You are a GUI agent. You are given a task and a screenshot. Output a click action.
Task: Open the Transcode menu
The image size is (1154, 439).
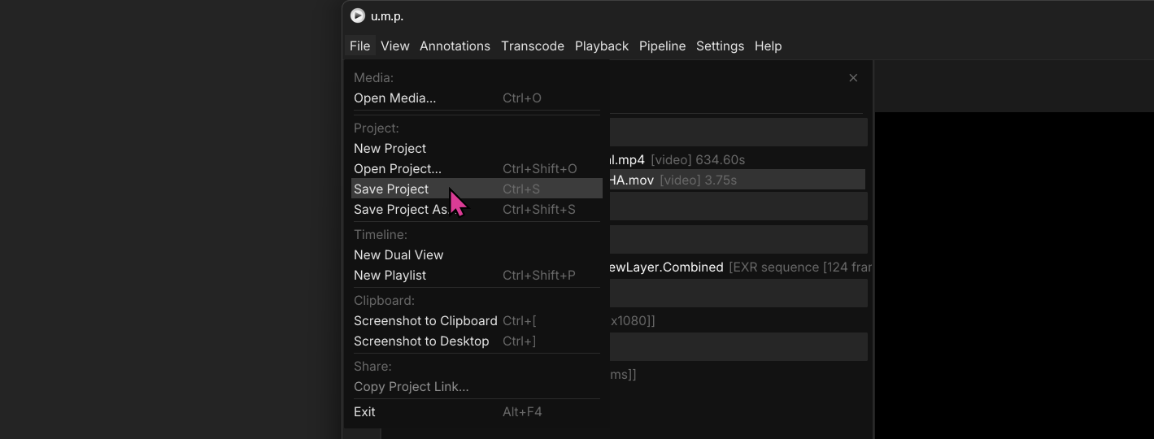[x=532, y=46]
